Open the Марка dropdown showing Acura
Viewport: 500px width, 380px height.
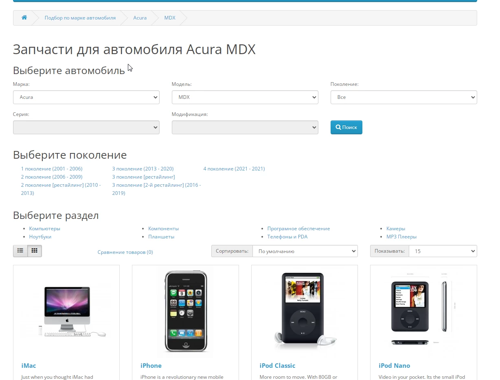pyautogui.click(x=86, y=97)
